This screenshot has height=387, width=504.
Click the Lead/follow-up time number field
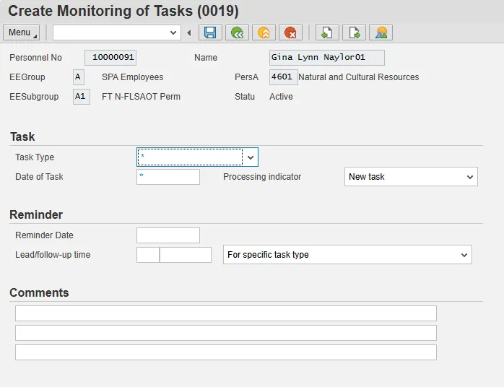(147, 255)
